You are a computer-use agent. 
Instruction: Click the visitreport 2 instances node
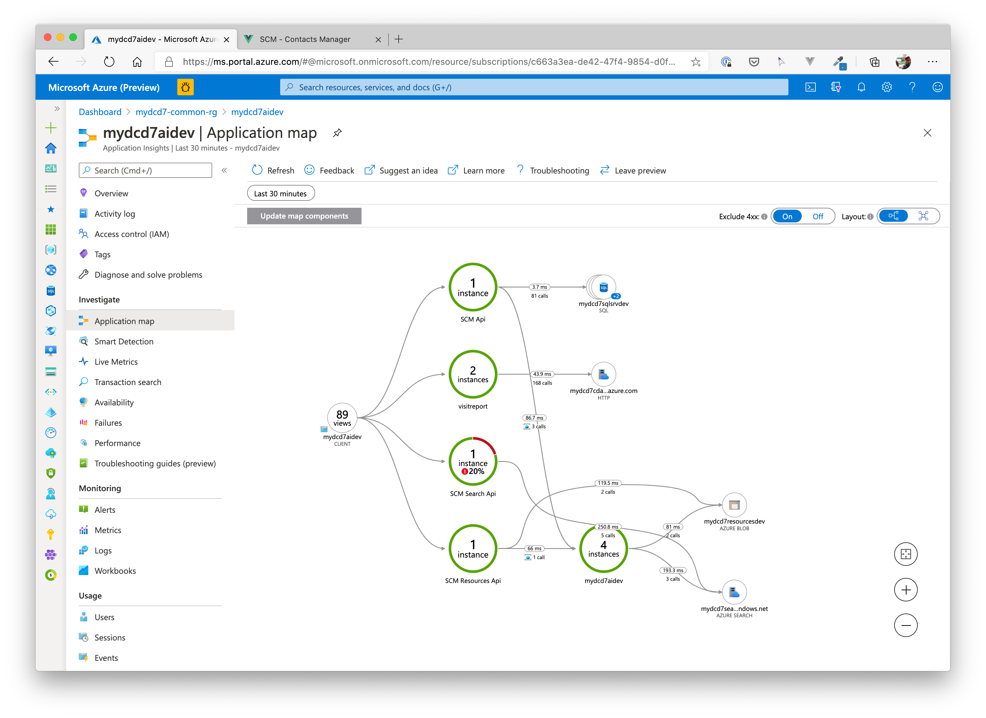[x=473, y=375]
